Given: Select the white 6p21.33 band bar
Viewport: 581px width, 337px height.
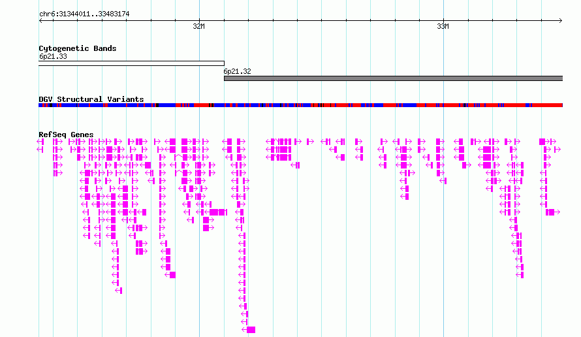Looking at the screenshot, I should 131,63.
